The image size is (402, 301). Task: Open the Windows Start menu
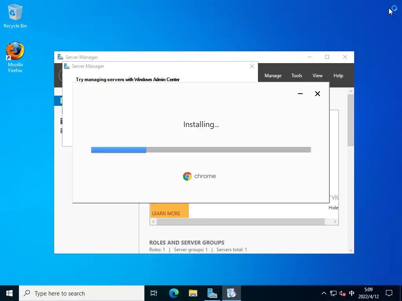click(x=9, y=293)
